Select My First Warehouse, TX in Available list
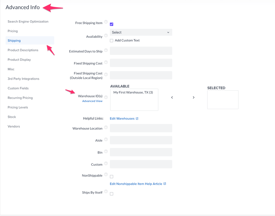The image size is (275, 216). tap(133, 92)
